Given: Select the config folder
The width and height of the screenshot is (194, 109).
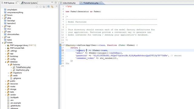Looking at the screenshot, I should (x=13, y=59).
